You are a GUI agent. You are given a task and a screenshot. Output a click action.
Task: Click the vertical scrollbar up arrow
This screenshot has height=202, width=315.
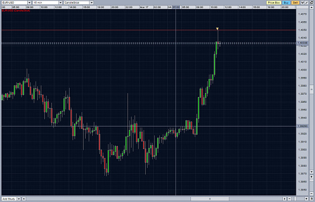[311, 8]
